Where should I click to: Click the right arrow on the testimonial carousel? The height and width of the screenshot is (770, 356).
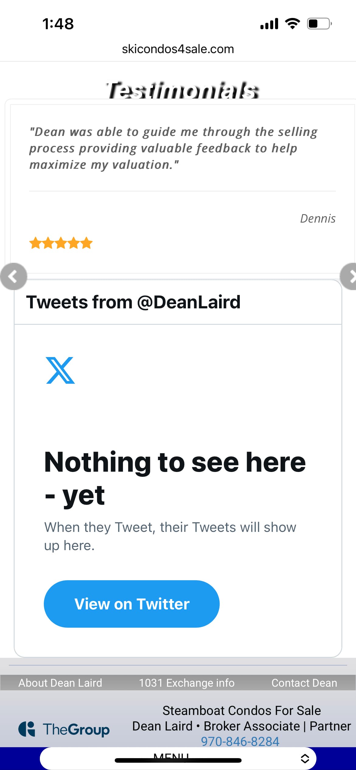[352, 277]
